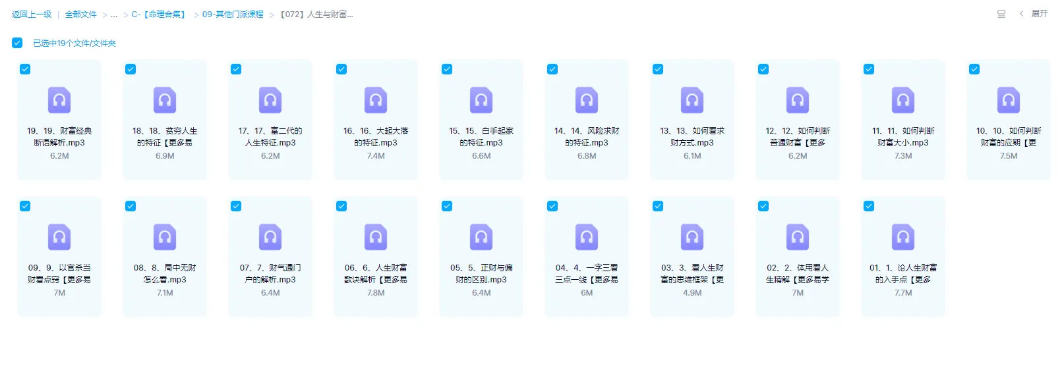
Task: Uncheck the checkbox on file 05 正财与偏财的区别
Action: 447,206
